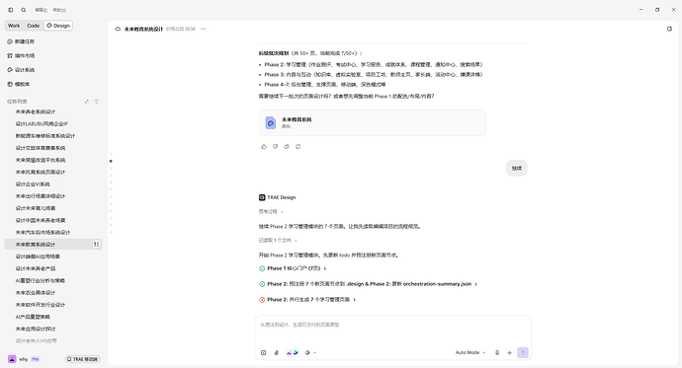Click the sparkle enhance prompt icon
682x368 pixels.
[x=509, y=353]
